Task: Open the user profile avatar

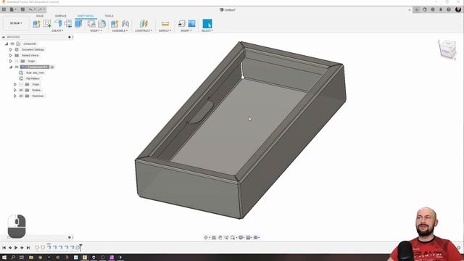Action: point(458,9)
